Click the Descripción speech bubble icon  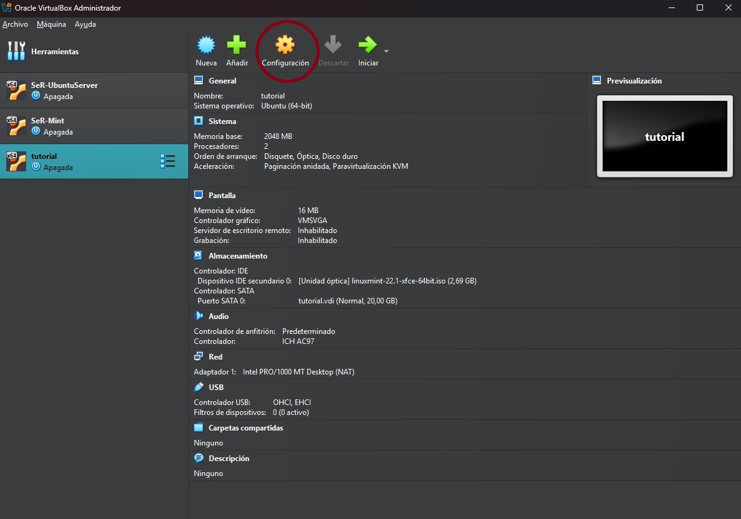pyautogui.click(x=198, y=458)
